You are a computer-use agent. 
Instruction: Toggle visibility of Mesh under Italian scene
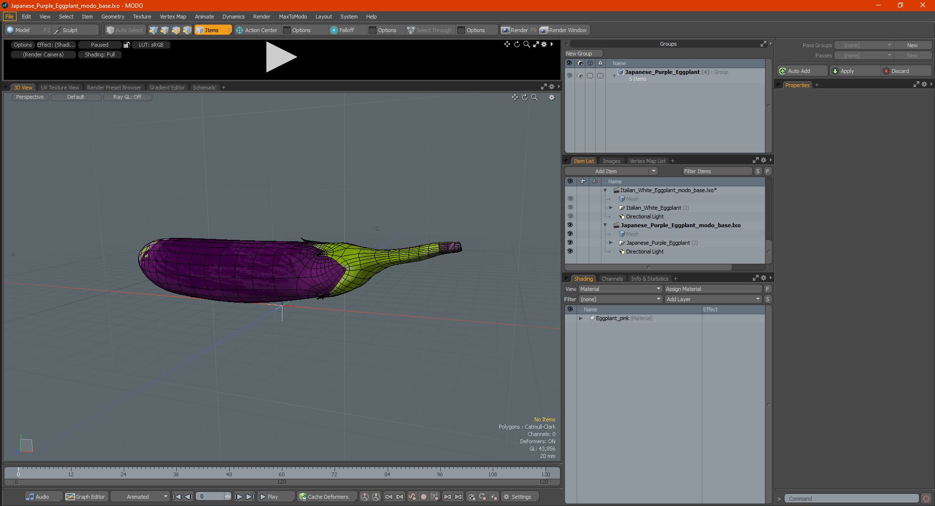570,199
